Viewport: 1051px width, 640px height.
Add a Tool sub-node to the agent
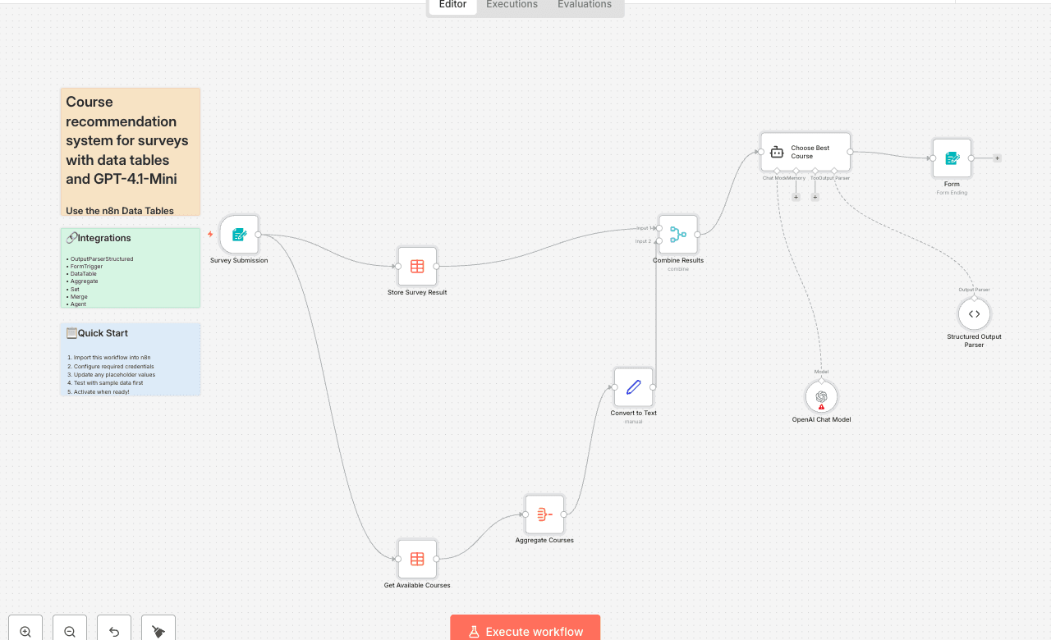click(815, 197)
